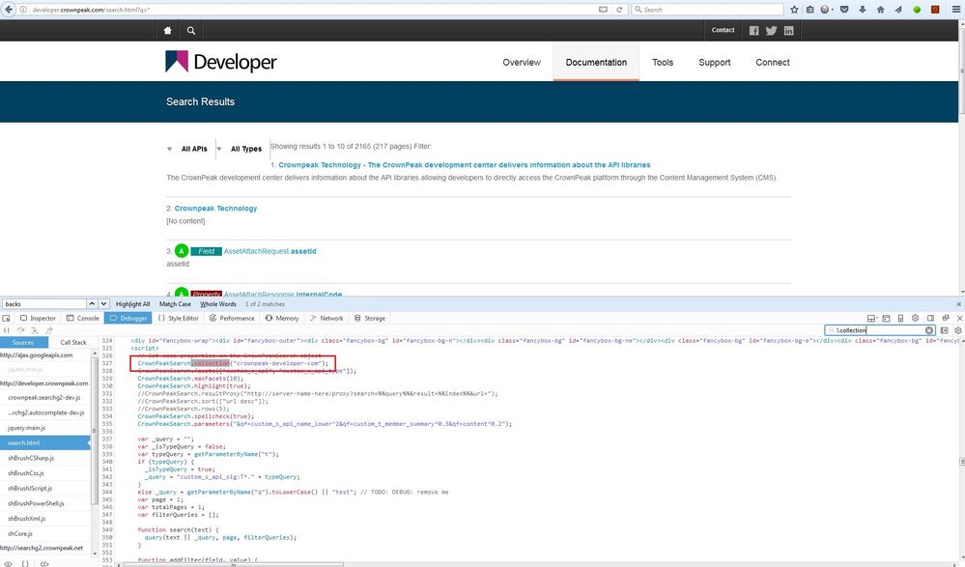
Task: Toggle Match Case in find bar
Action: click(175, 304)
